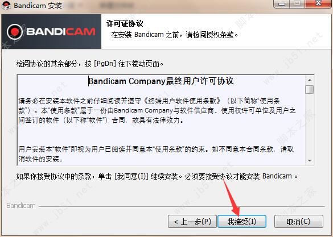Click the Bandicam red record logo icon
The image size is (333, 237).
pyautogui.click(x=15, y=32)
